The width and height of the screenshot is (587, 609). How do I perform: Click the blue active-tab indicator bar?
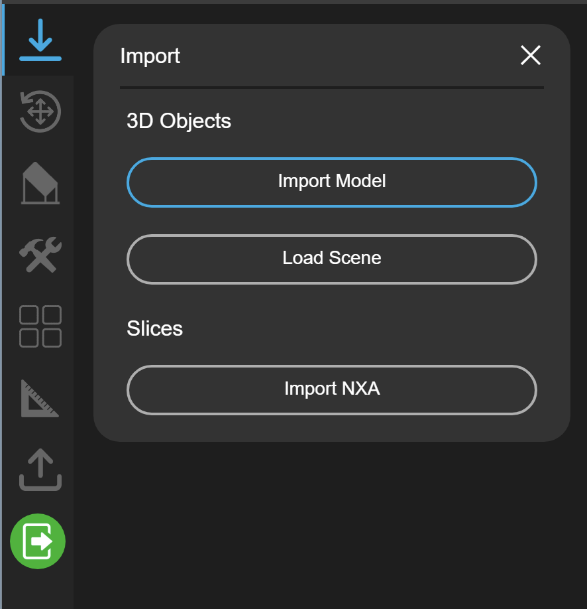point(3,40)
